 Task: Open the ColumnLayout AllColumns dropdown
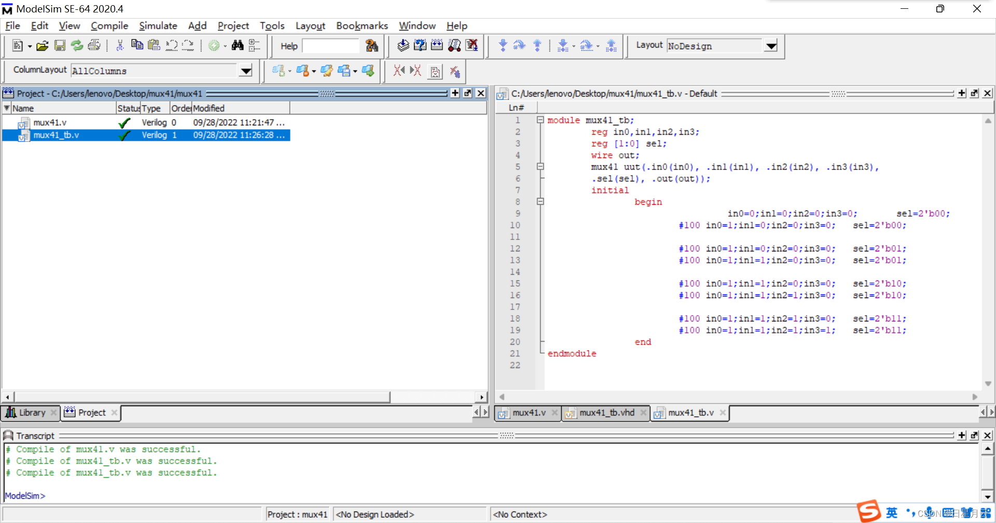tap(246, 70)
